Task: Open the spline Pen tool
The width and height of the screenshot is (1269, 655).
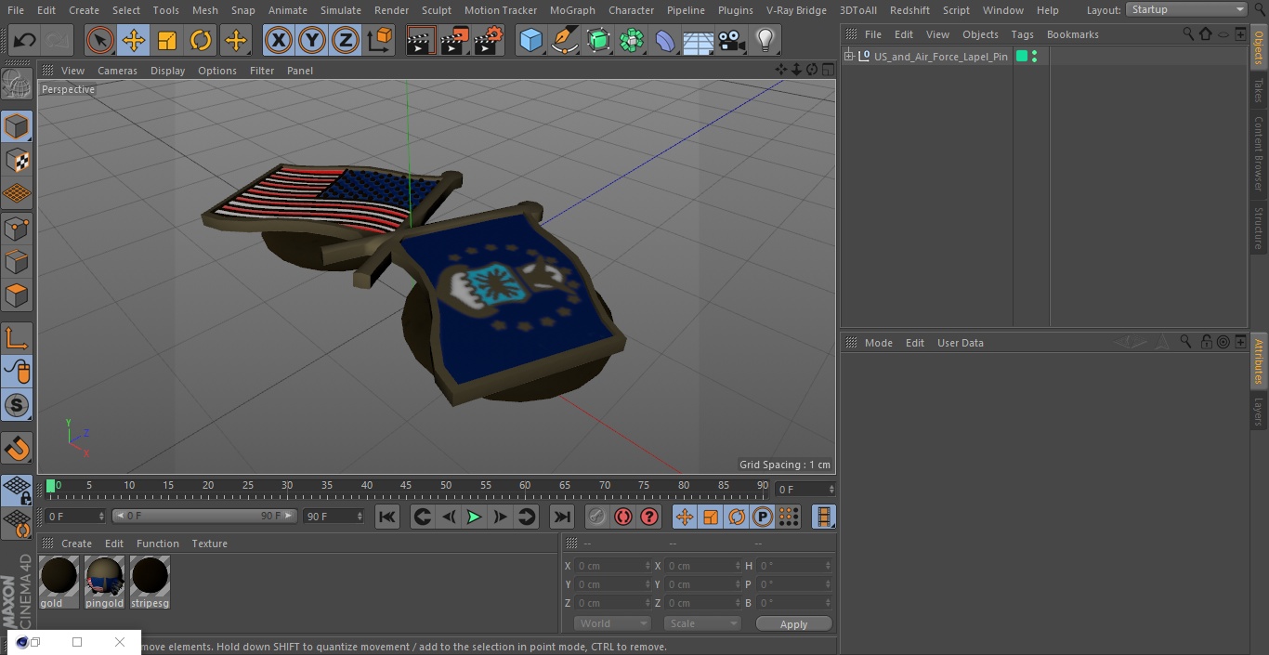Action: pyautogui.click(x=564, y=40)
